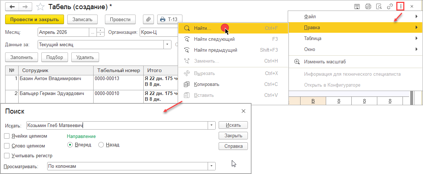Screen dimensions: 423x174
Task: Click the Удалить button
Action: (85, 57)
